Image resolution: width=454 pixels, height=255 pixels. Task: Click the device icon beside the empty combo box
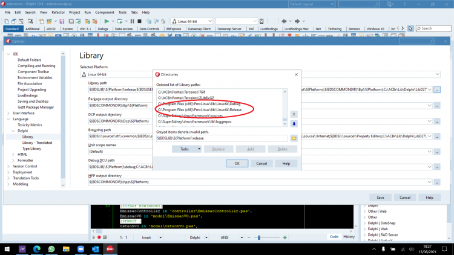(262, 21)
